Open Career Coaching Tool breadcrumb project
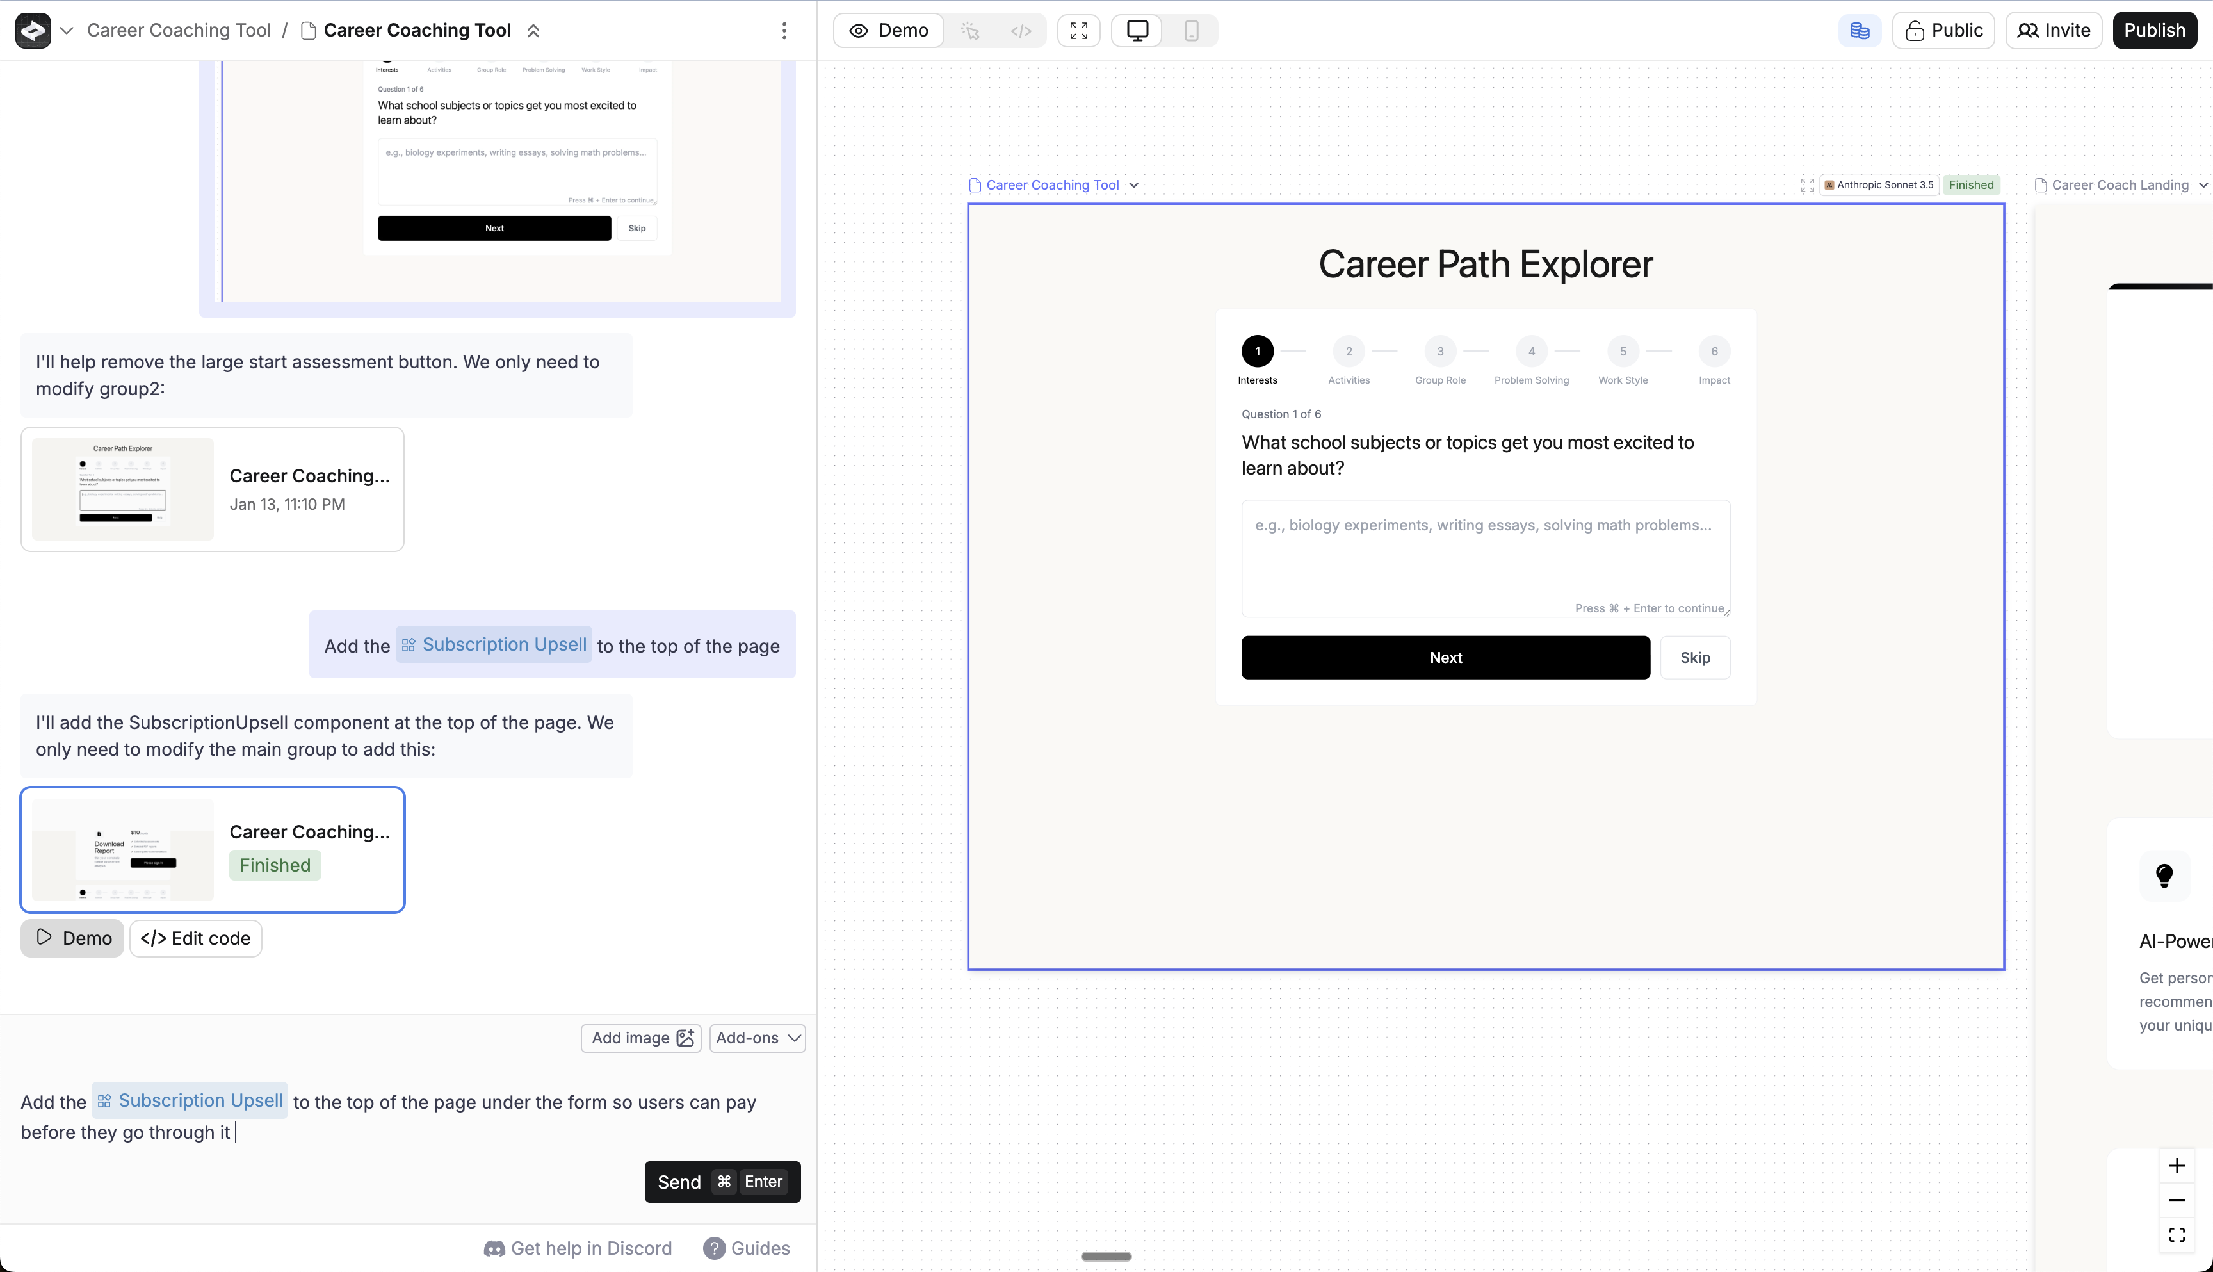 click(x=178, y=31)
